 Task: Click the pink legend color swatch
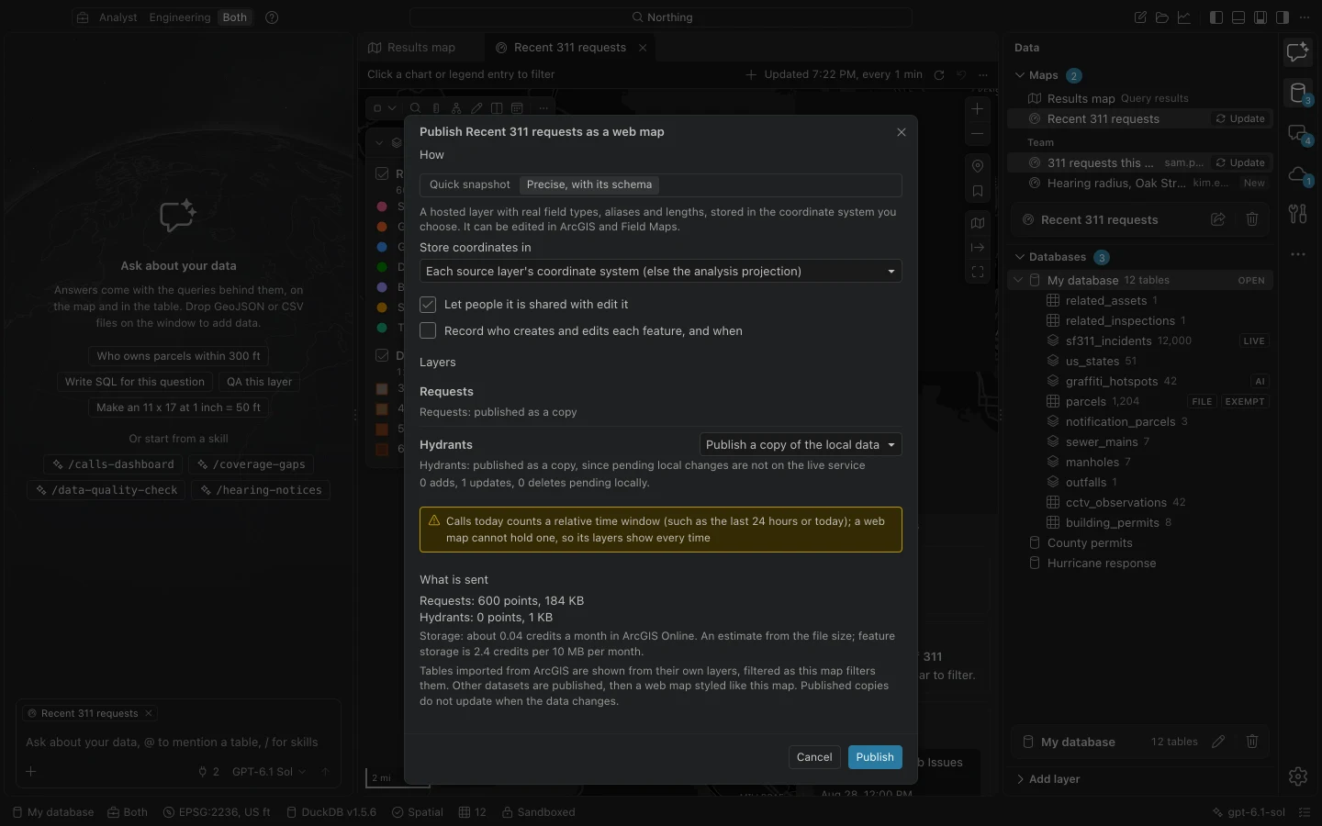382,206
